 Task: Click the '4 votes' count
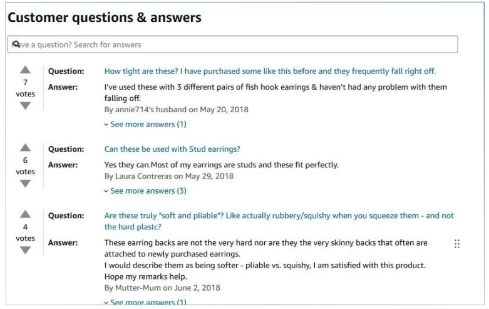pos(25,233)
